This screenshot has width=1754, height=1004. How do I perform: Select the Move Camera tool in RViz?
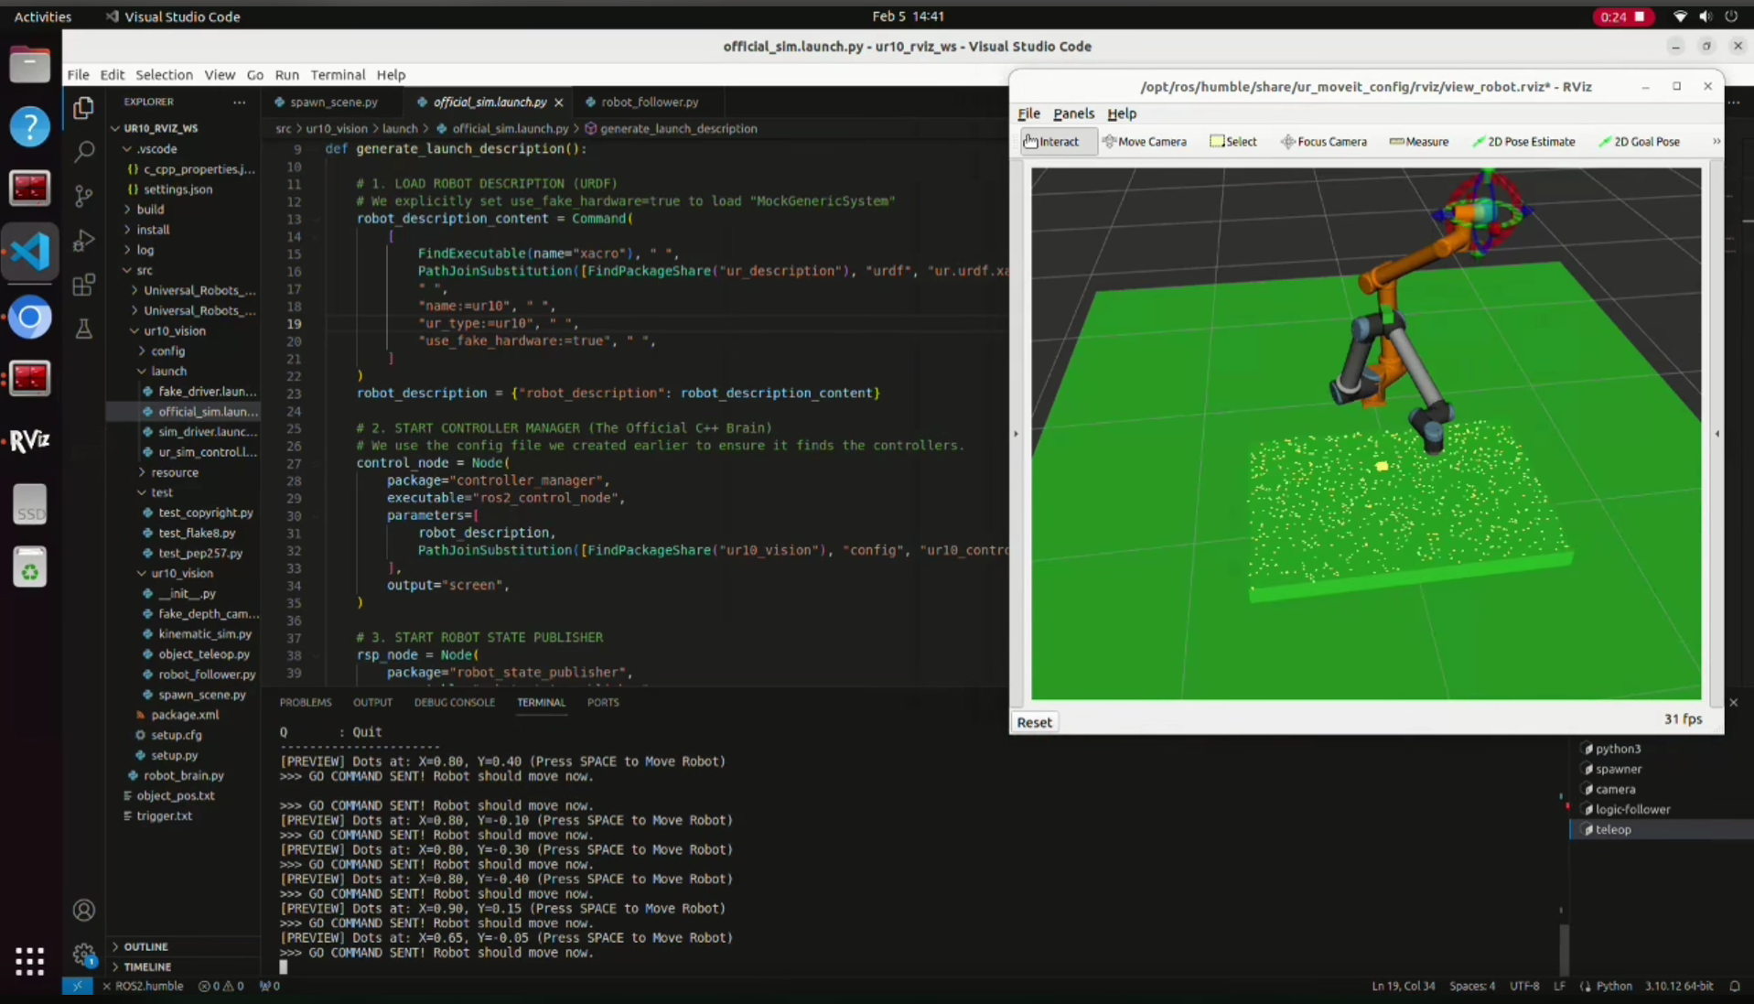pyautogui.click(x=1145, y=142)
